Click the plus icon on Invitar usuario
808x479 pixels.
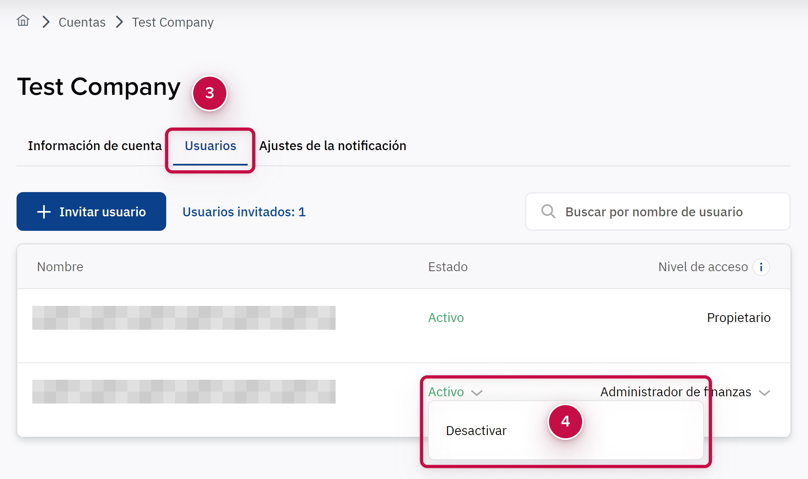44,212
